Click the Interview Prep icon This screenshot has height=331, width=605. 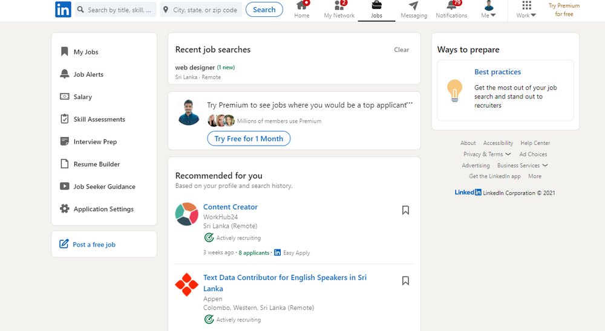pyautogui.click(x=65, y=141)
